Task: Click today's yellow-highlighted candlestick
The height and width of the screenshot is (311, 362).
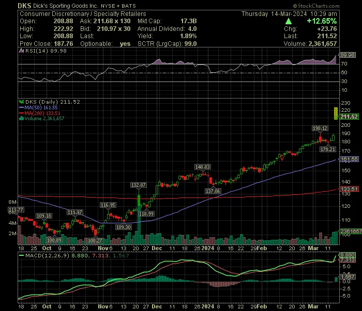Action: click(336, 113)
